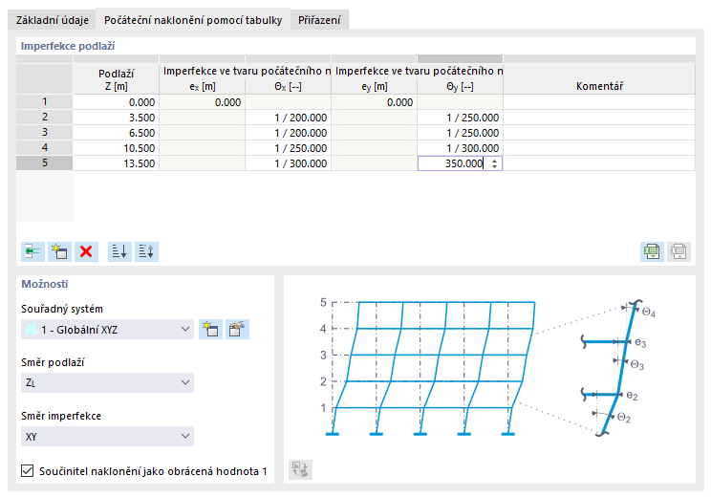Export the table to Excel
Image resolution: width=711 pixels, height=497 pixels.
pyautogui.click(x=652, y=251)
